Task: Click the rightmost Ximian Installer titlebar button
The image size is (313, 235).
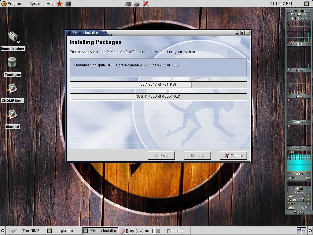Action: (x=248, y=33)
